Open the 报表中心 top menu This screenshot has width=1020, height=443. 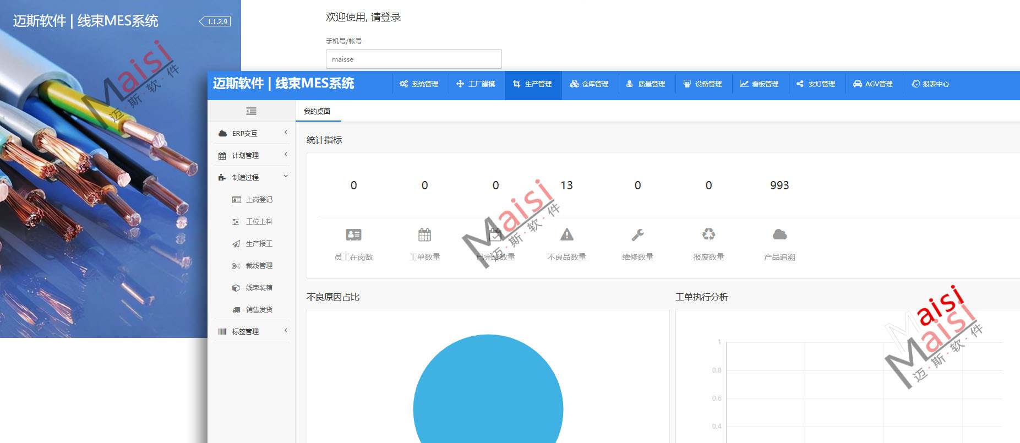(x=930, y=84)
